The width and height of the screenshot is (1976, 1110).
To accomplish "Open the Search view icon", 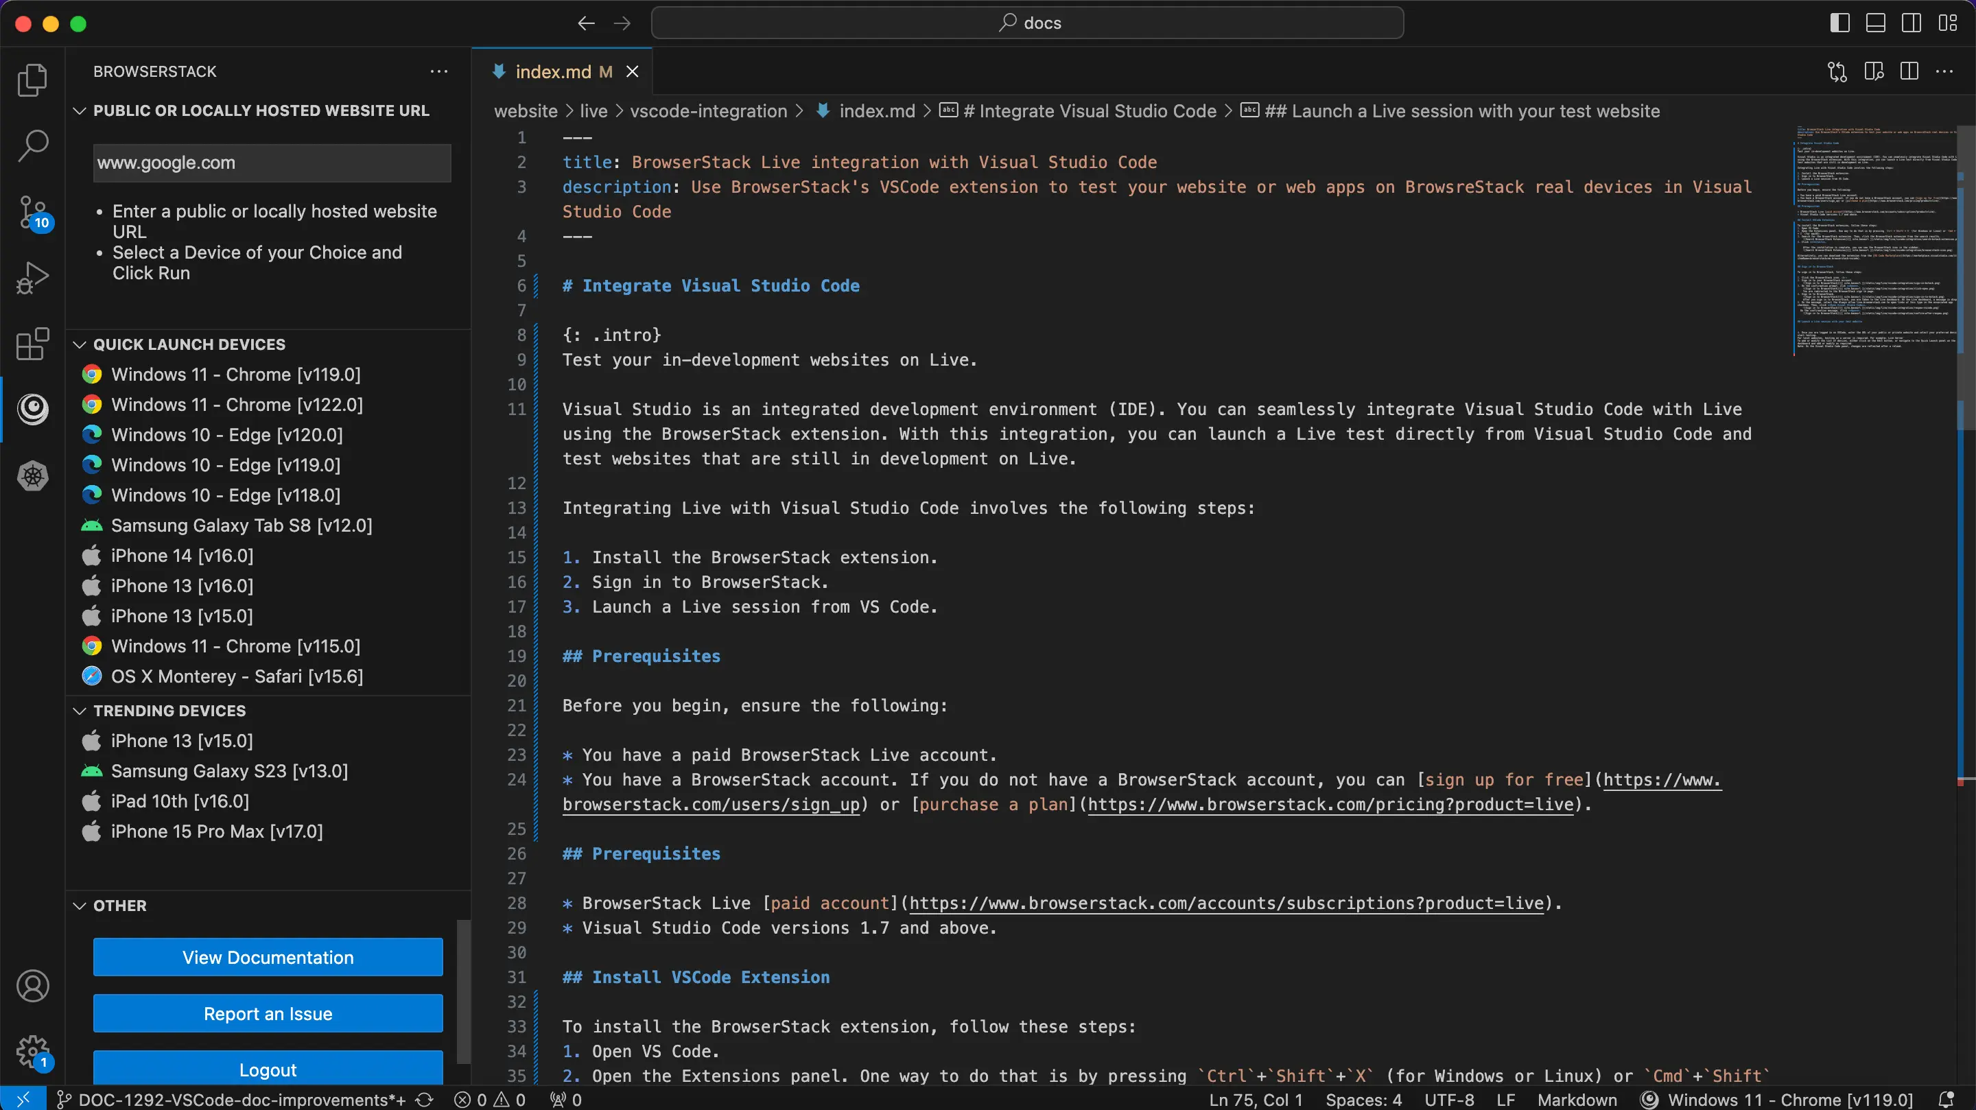I will point(32,145).
